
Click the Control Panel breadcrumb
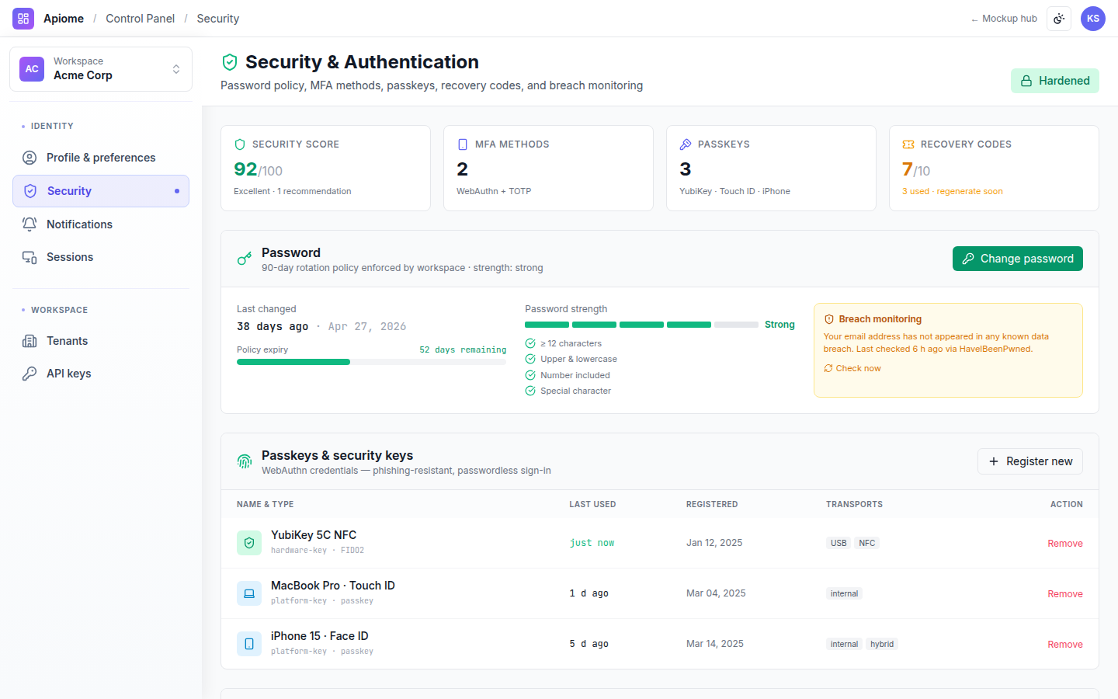coord(141,19)
